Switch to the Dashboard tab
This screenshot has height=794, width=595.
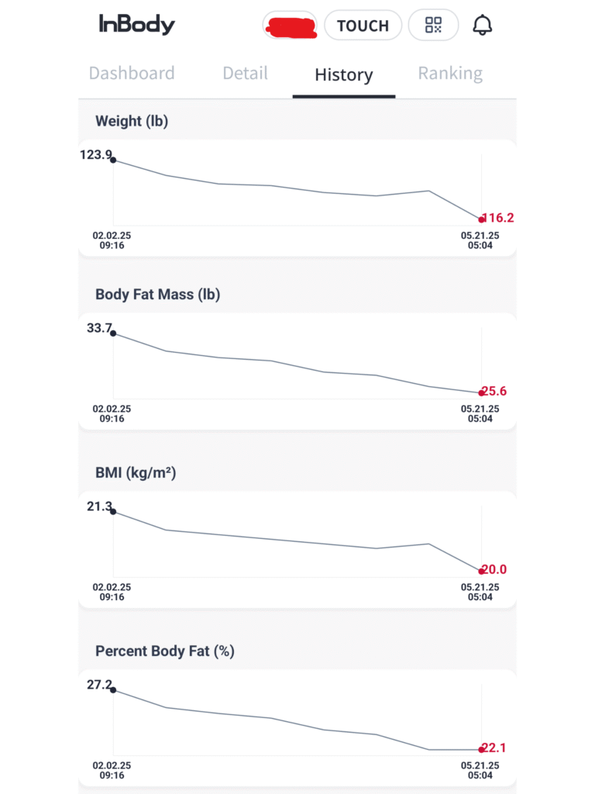click(x=132, y=74)
